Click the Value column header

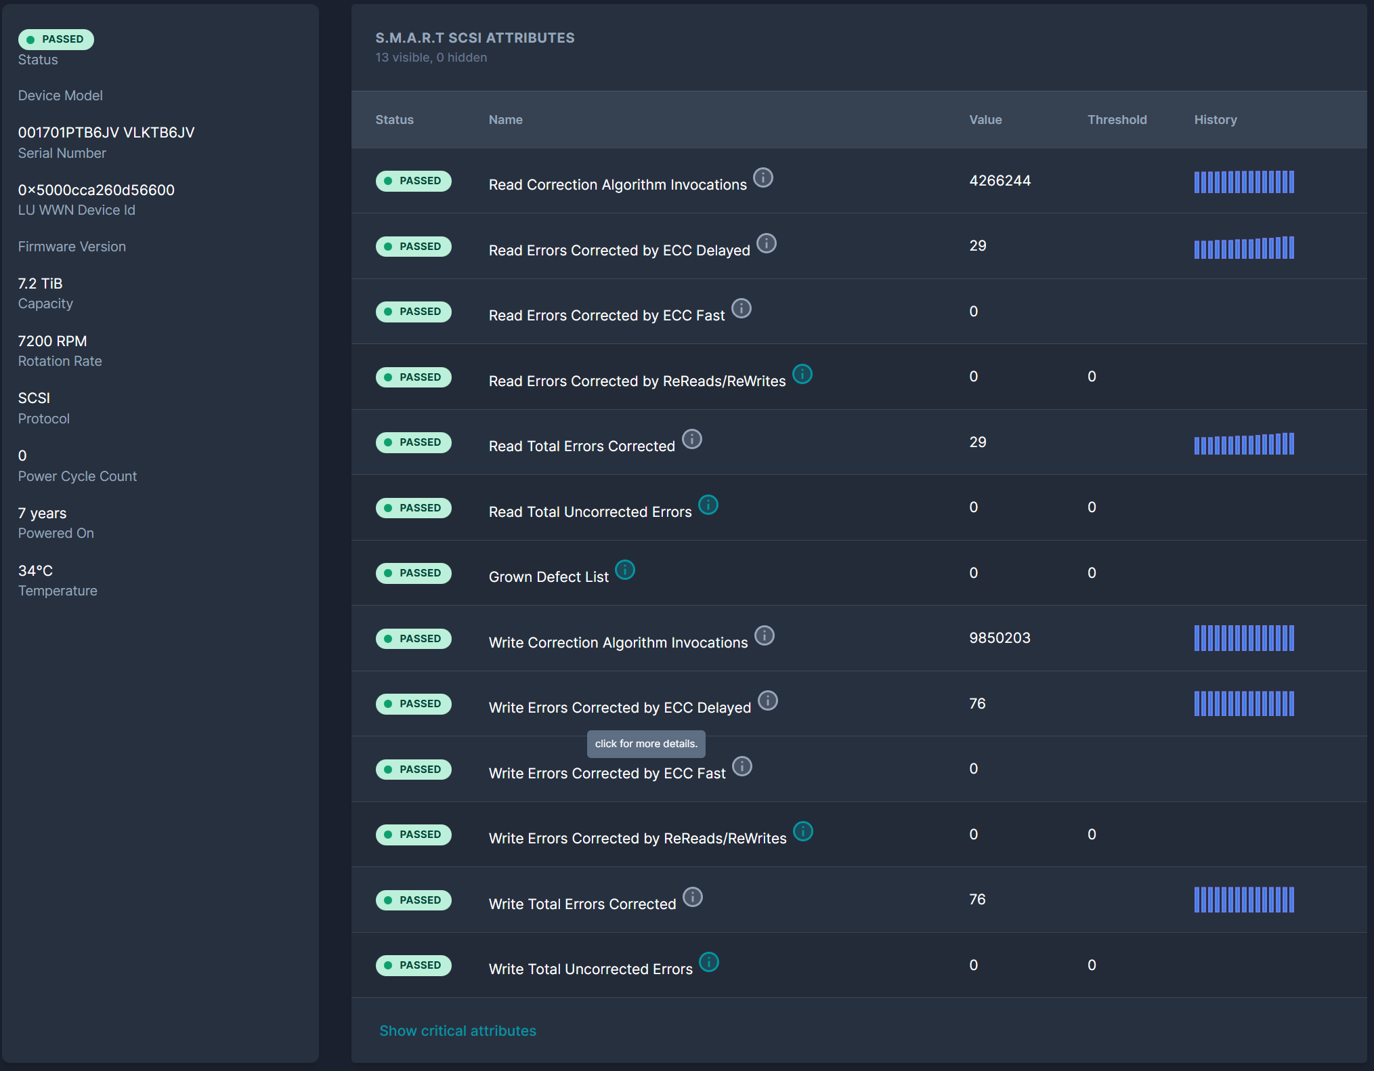tap(985, 120)
